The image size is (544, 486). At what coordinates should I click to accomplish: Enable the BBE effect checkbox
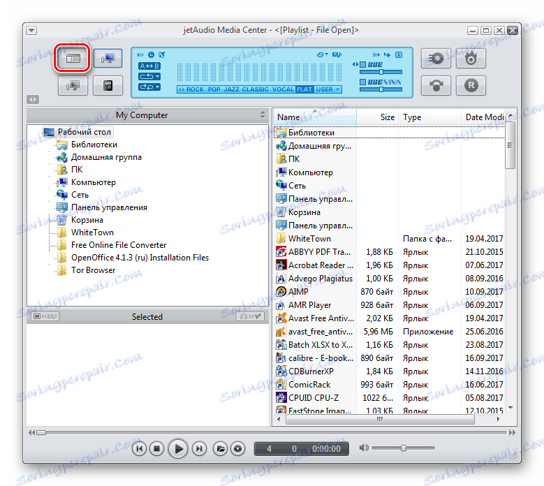pos(363,64)
